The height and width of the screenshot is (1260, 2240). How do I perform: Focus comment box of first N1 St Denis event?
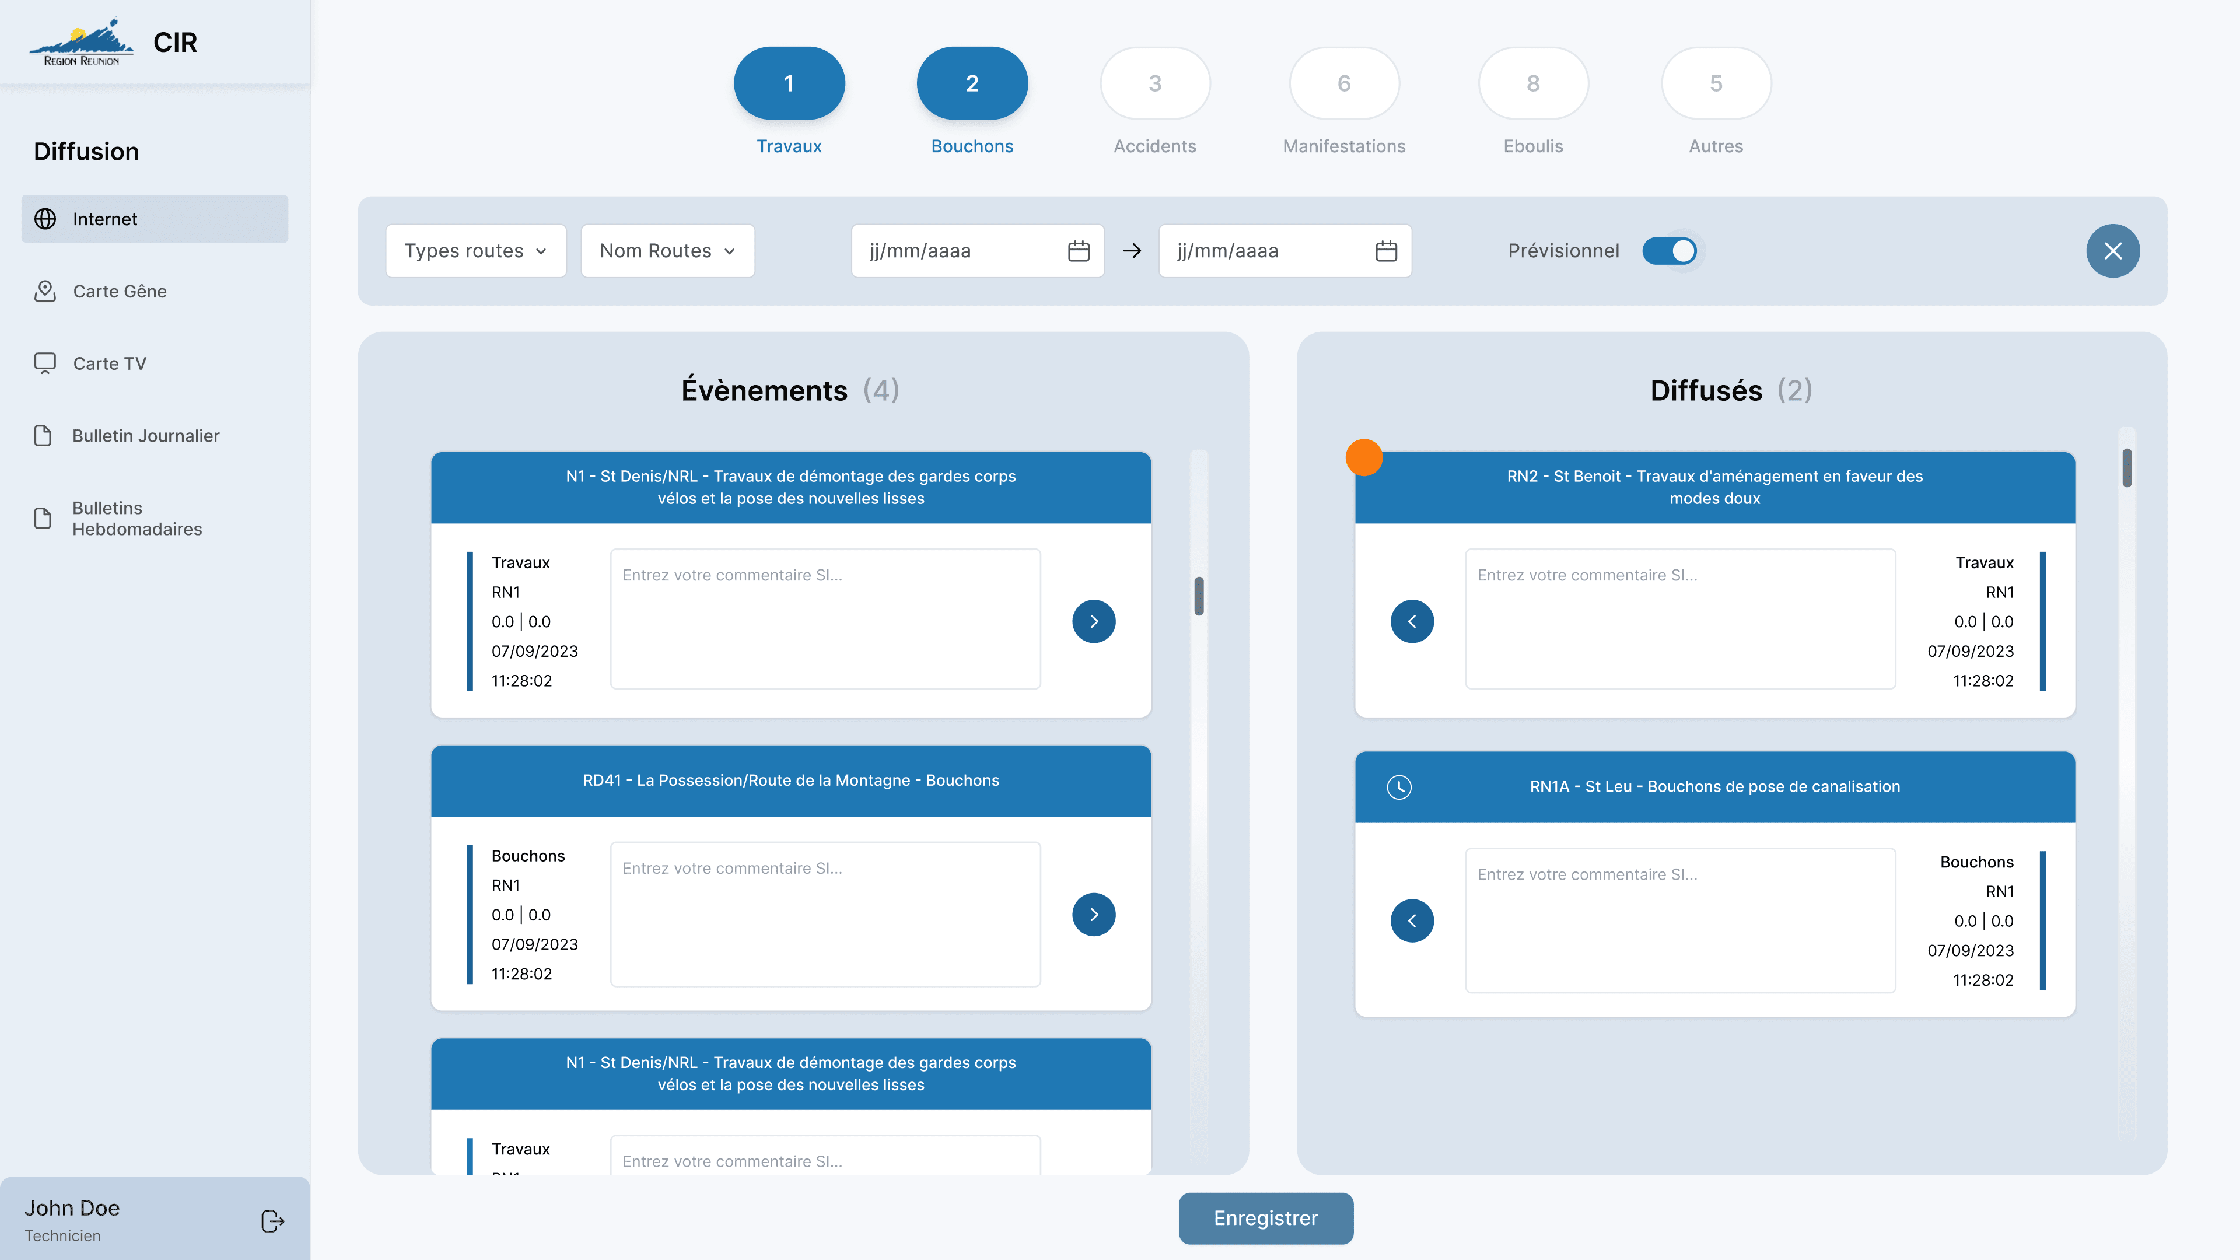point(825,619)
